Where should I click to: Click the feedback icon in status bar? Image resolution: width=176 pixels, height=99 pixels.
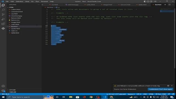pos(169,94)
